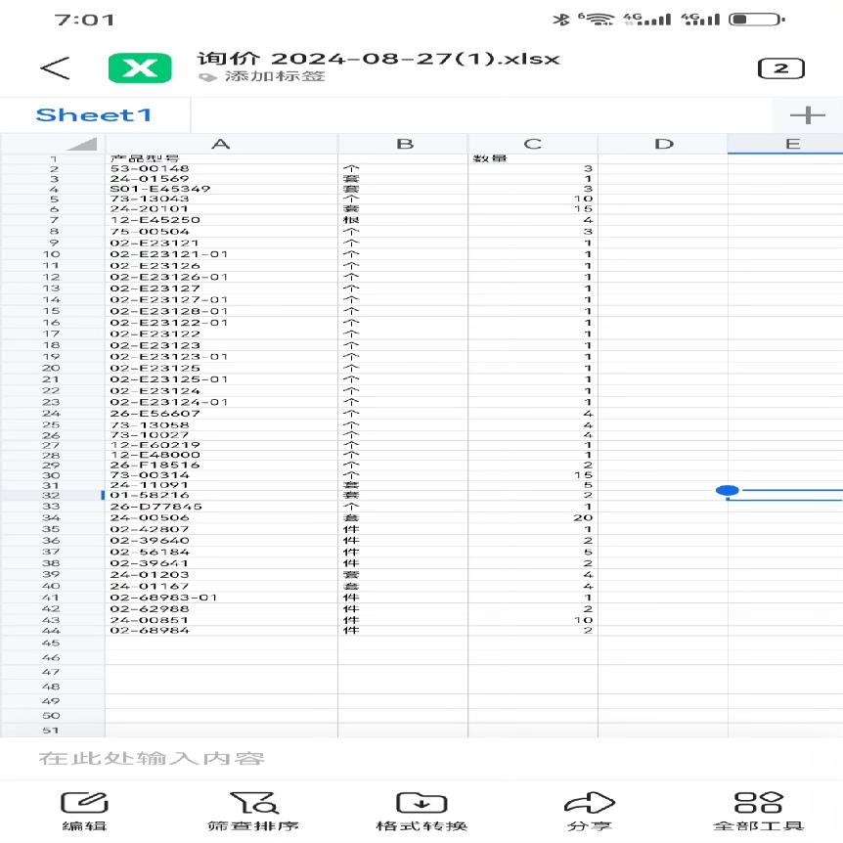
Task: Select cell 02-56184
Action: pos(221,553)
